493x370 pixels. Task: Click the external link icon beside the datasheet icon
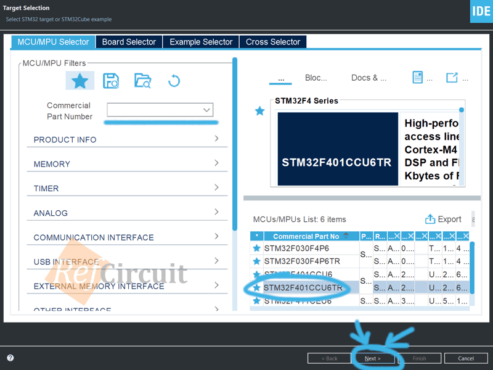click(452, 78)
